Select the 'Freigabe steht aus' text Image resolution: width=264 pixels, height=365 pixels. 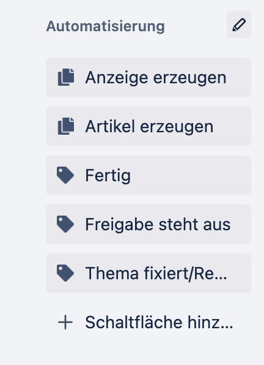coord(158,225)
